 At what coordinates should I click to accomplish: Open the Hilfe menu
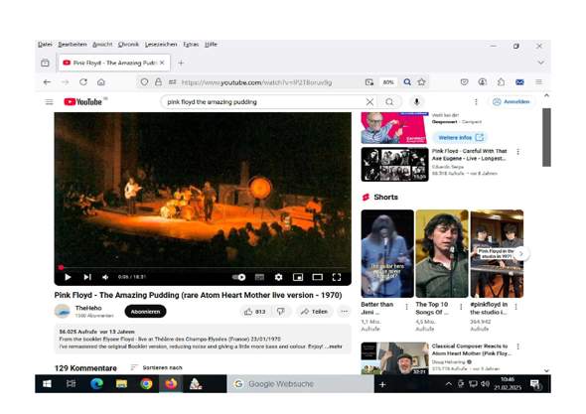click(x=211, y=44)
